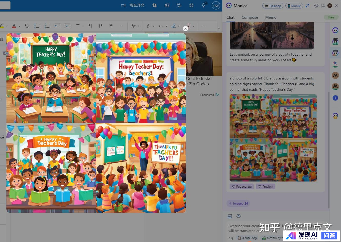Switch to the Memo tab
Viewport: 341px width, 242px height.
[x=271, y=17]
